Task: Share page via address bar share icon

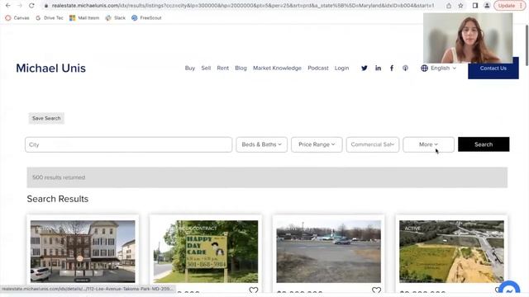Action: [x=449, y=6]
